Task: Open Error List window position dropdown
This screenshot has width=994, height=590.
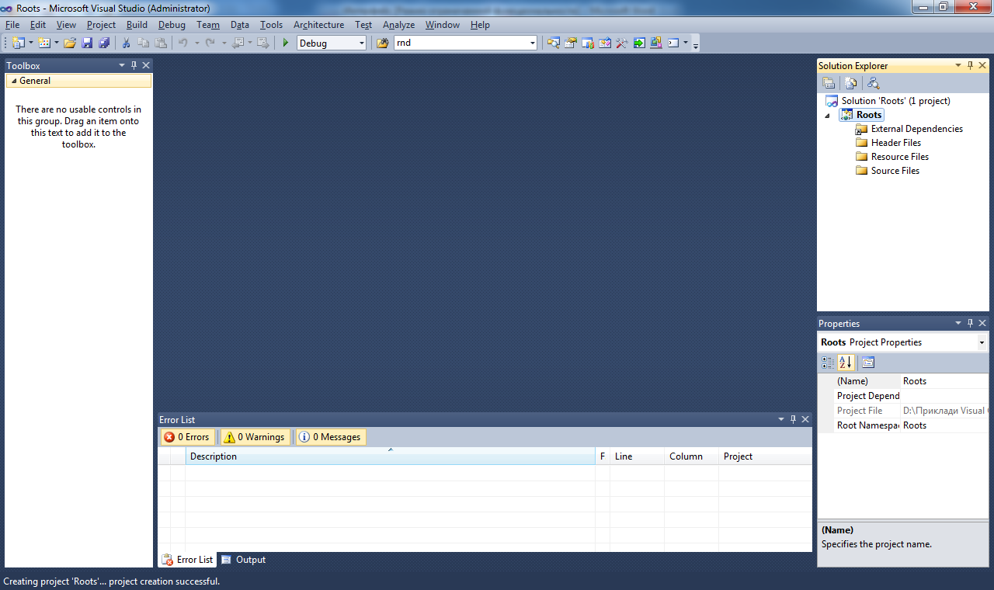Action: pos(781,420)
